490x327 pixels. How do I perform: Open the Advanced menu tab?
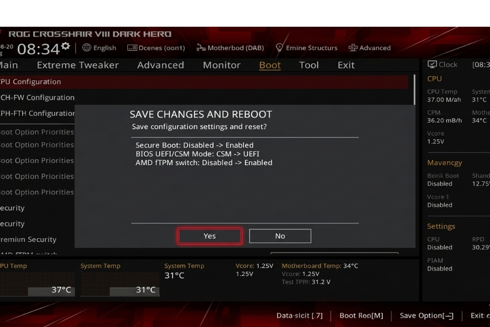[x=161, y=65]
